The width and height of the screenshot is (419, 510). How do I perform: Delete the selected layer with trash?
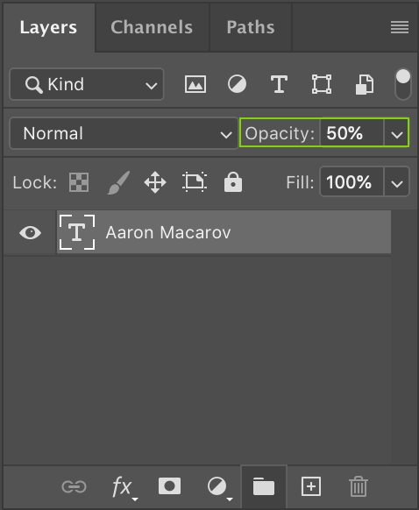point(359,486)
